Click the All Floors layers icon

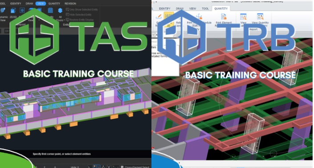pos(60,11)
